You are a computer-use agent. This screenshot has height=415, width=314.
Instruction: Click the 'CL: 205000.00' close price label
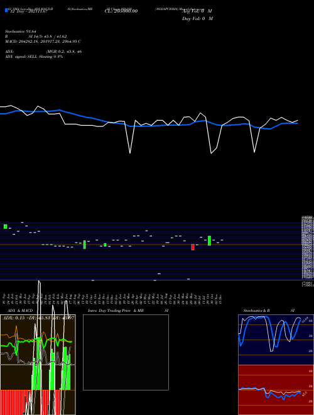[121, 11]
